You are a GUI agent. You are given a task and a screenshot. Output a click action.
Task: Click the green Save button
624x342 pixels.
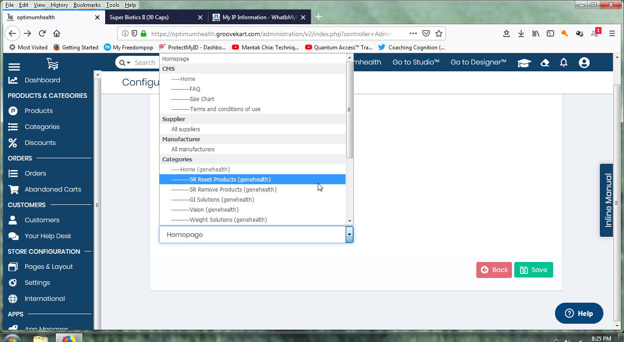[x=533, y=270]
